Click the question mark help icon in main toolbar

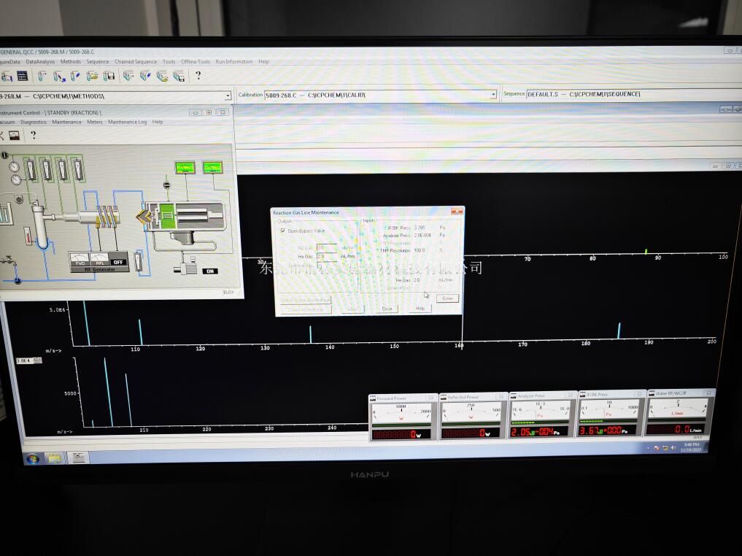pyautogui.click(x=197, y=76)
